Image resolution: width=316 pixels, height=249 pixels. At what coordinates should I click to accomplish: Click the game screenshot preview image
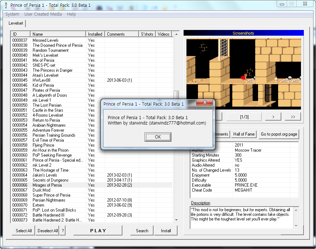pos(243,74)
